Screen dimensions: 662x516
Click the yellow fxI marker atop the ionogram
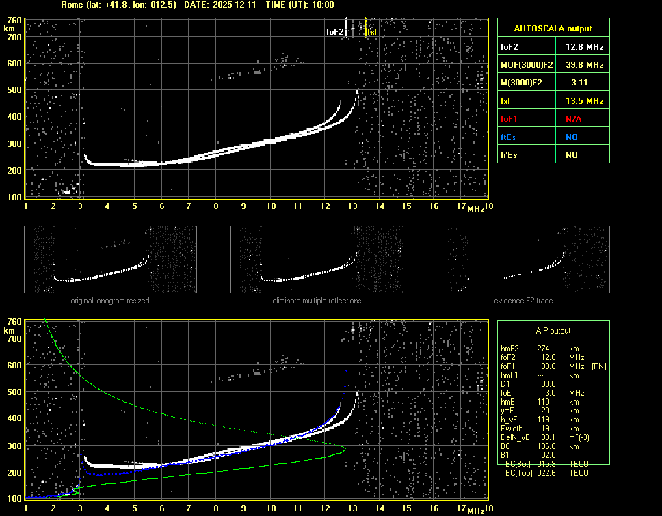coord(366,27)
